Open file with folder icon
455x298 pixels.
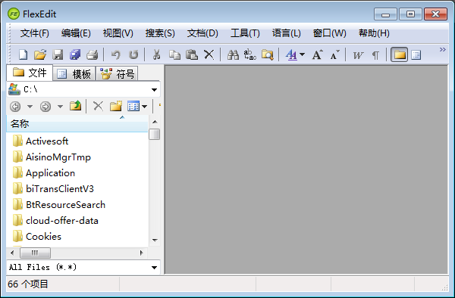(x=40, y=54)
